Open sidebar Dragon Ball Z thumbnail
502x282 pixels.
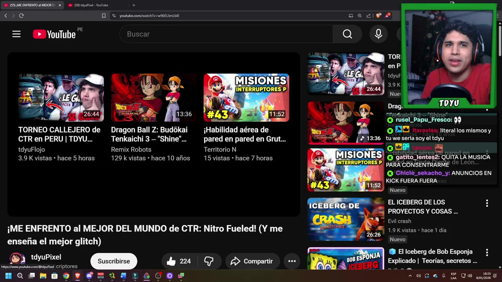coord(346,123)
